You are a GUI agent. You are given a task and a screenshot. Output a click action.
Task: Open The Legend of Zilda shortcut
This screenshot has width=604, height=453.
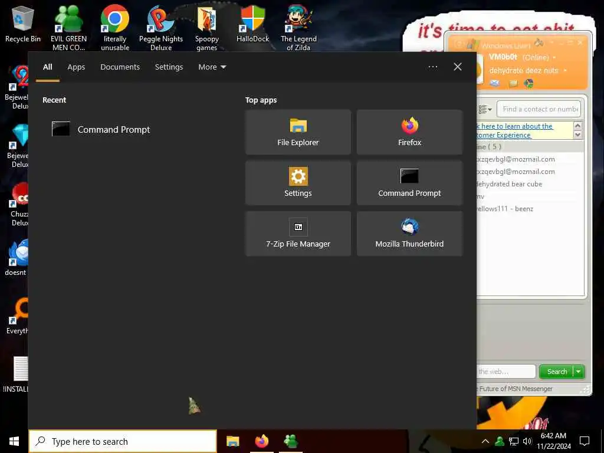pyautogui.click(x=298, y=28)
